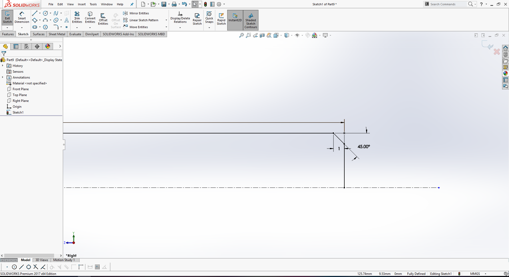509x277 pixels.
Task: Toggle Instant2D mode
Action: 235,20
